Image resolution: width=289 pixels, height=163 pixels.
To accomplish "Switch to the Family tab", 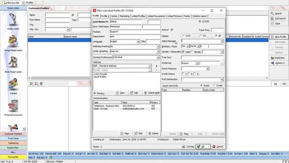I will pyautogui.click(x=187, y=16).
